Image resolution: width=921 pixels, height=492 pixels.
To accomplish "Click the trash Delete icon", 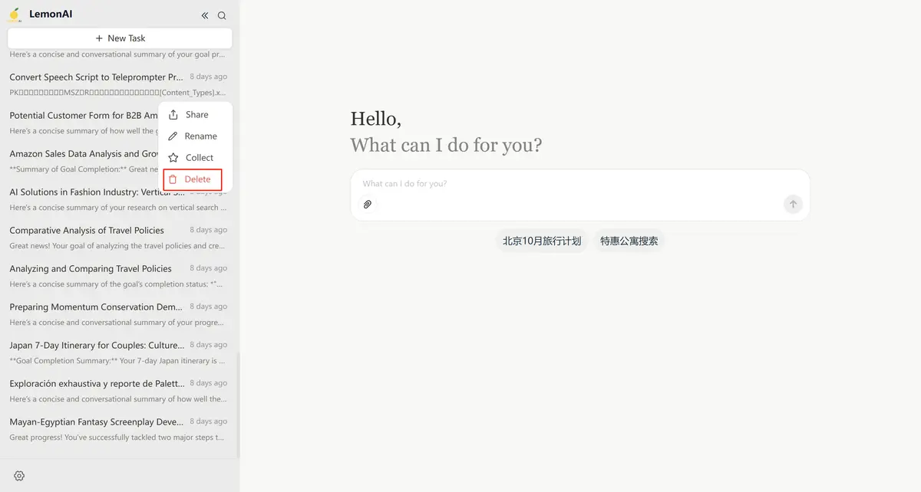I will point(173,179).
